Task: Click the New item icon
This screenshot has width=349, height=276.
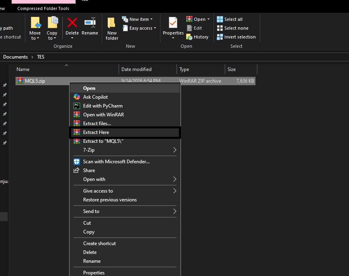Action: point(125,19)
